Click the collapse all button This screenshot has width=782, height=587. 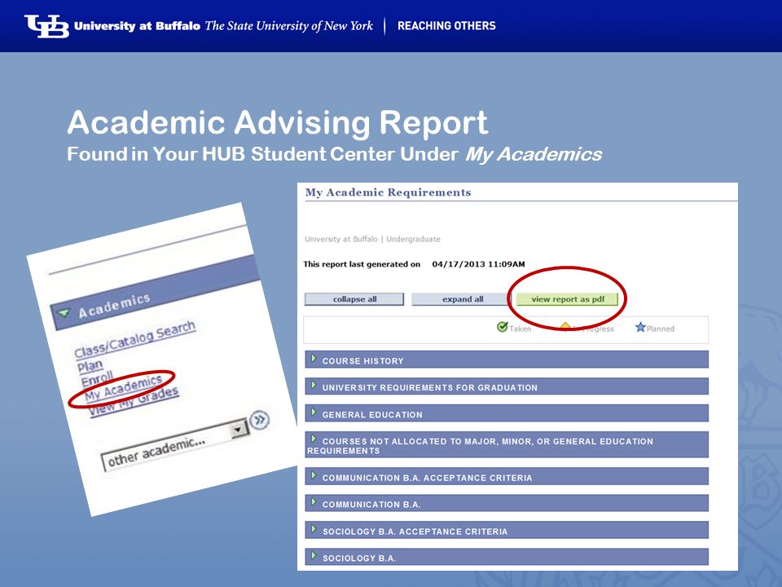coord(354,299)
